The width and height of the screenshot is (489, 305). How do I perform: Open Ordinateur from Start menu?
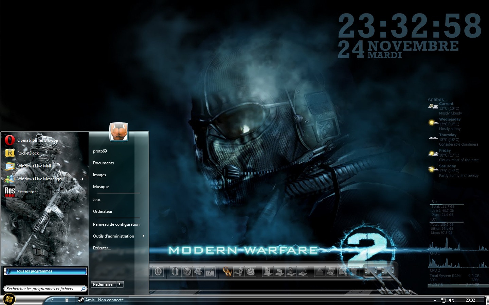coord(103,211)
